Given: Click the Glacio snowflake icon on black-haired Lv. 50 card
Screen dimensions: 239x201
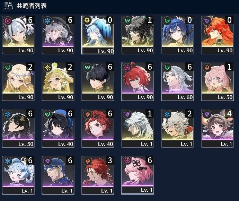Looking at the screenshot, I should coord(8,114).
